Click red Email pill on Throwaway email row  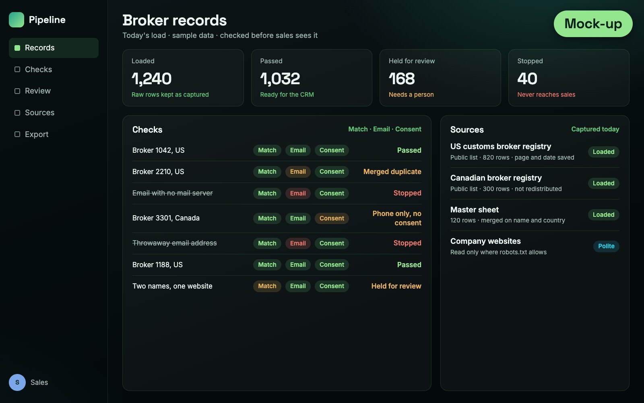pyautogui.click(x=298, y=243)
